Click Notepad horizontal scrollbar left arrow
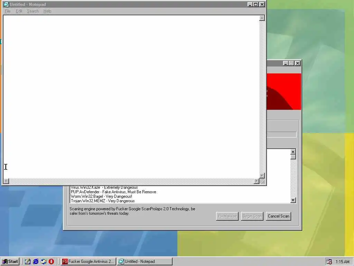This screenshot has height=266, width=354. point(6,181)
